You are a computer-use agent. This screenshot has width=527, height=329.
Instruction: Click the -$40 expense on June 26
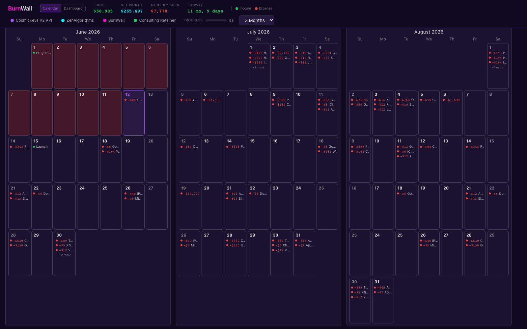[x=134, y=194]
